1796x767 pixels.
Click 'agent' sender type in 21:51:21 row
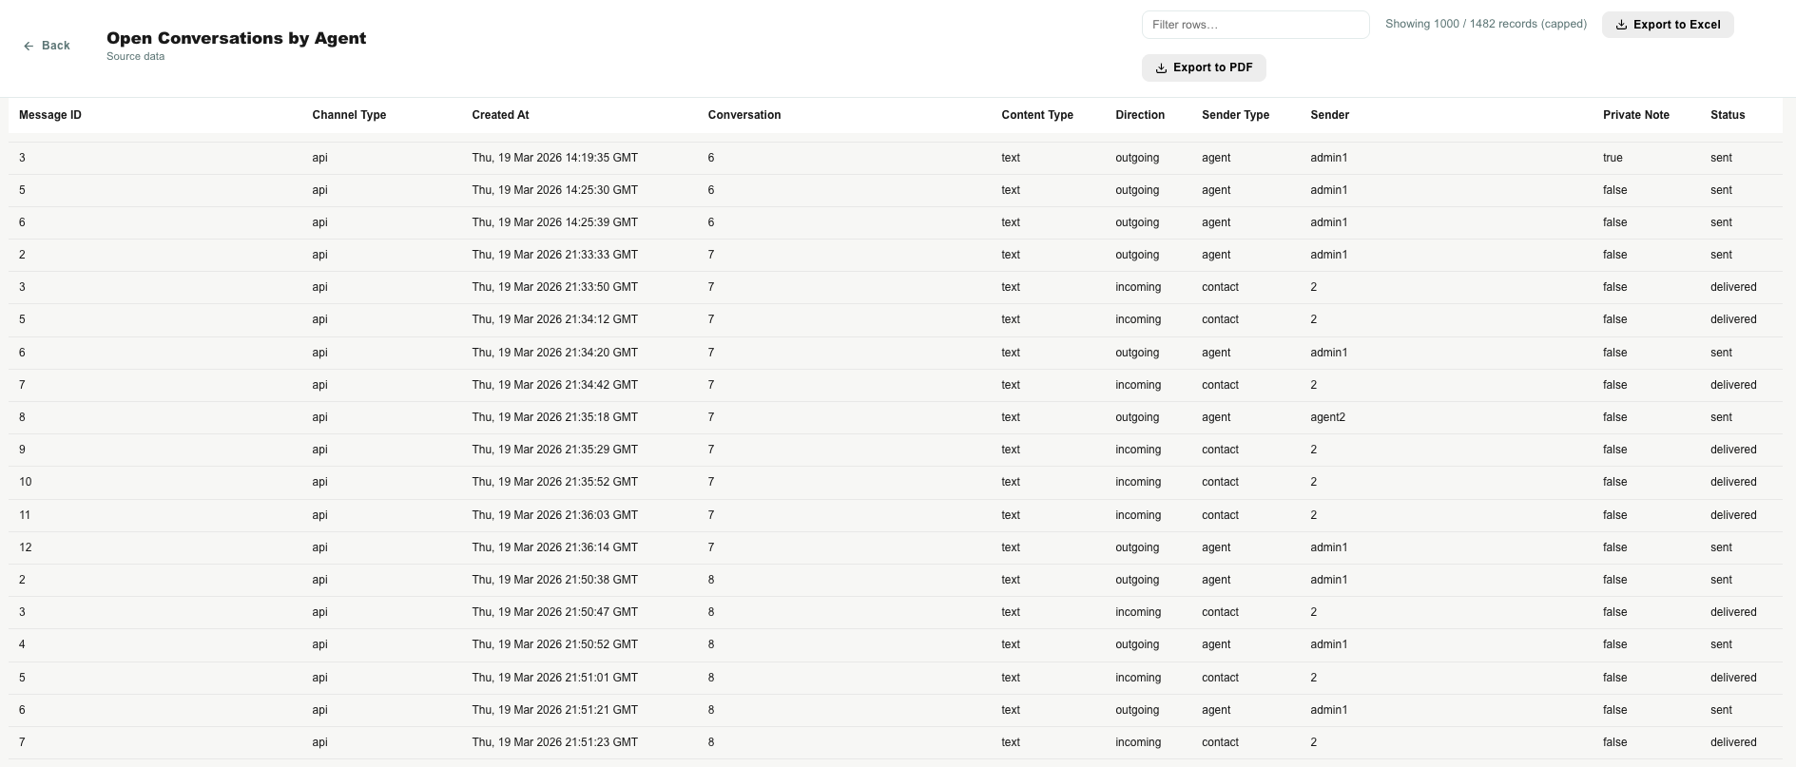pos(1216,710)
